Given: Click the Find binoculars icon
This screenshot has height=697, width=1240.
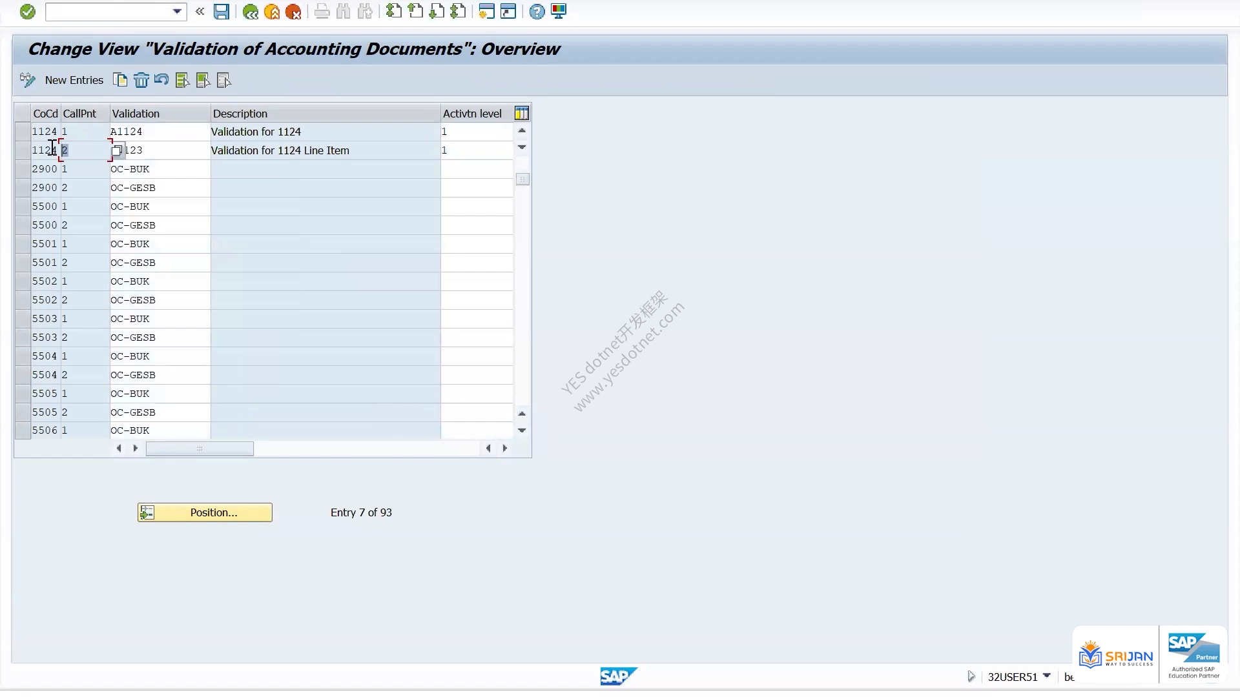Looking at the screenshot, I should tap(344, 12).
